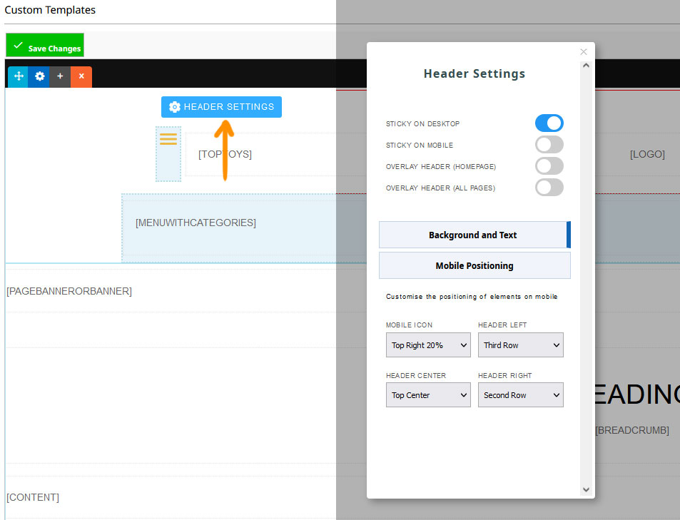Enable Overlay Header (All Pages) toggle
Screen dimensions: 680x520
549,188
